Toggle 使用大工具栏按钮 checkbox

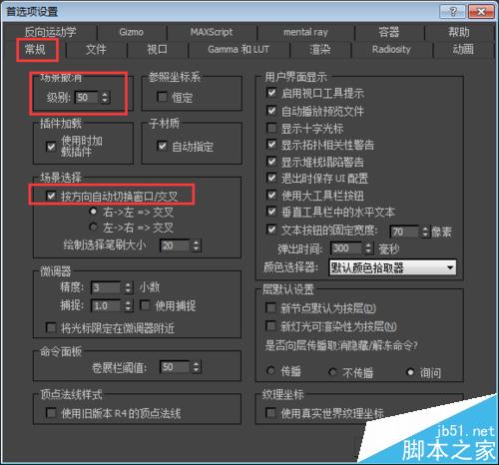(271, 195)
